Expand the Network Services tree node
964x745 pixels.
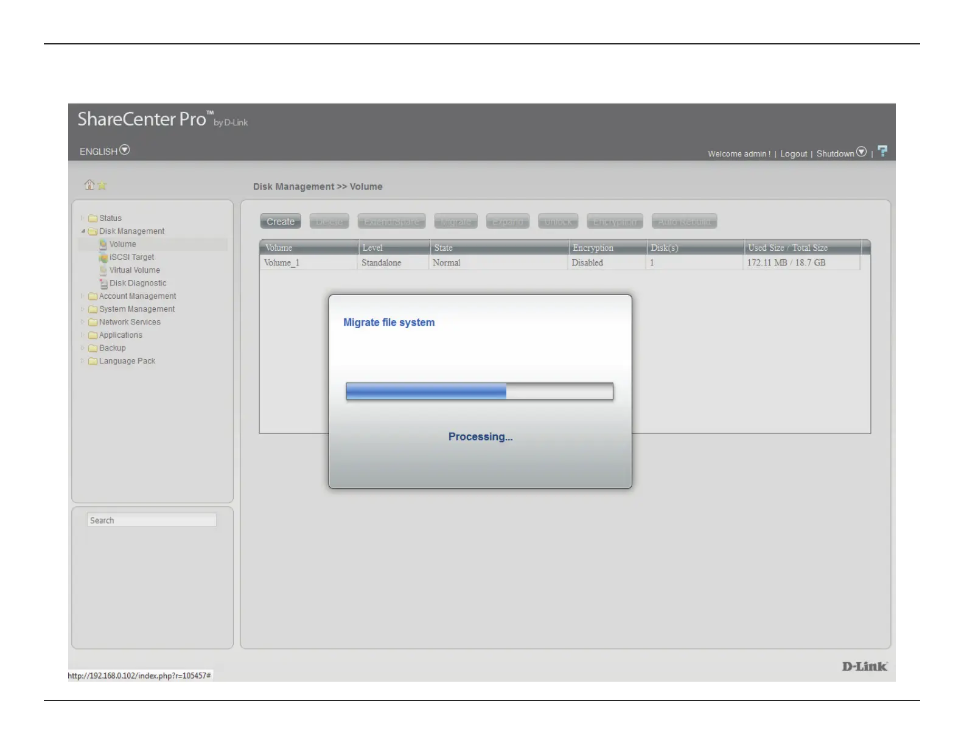83,322
